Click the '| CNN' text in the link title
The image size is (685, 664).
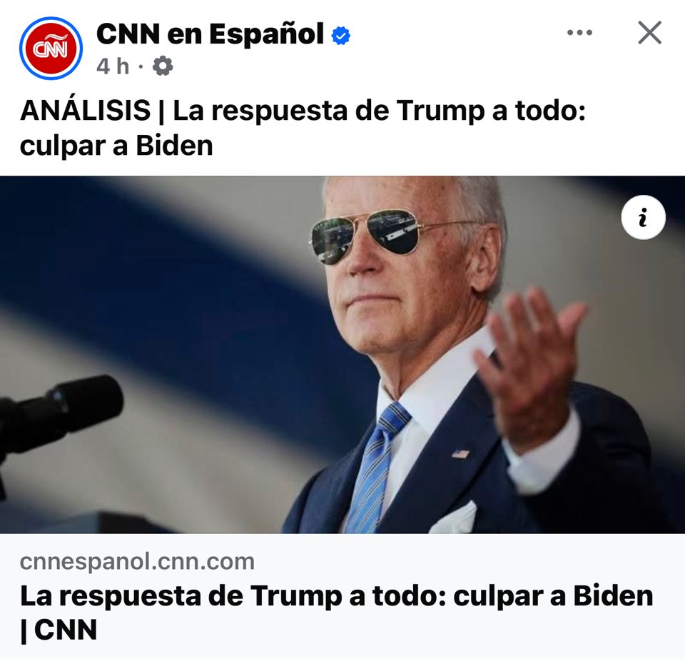pos(59,630)
